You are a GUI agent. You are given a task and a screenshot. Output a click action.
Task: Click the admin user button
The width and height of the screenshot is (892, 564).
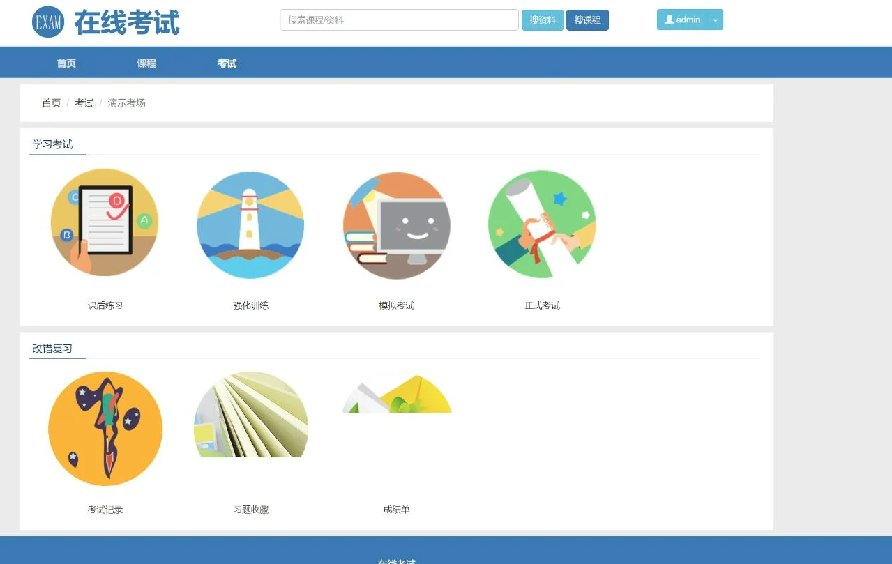point(683,20)
